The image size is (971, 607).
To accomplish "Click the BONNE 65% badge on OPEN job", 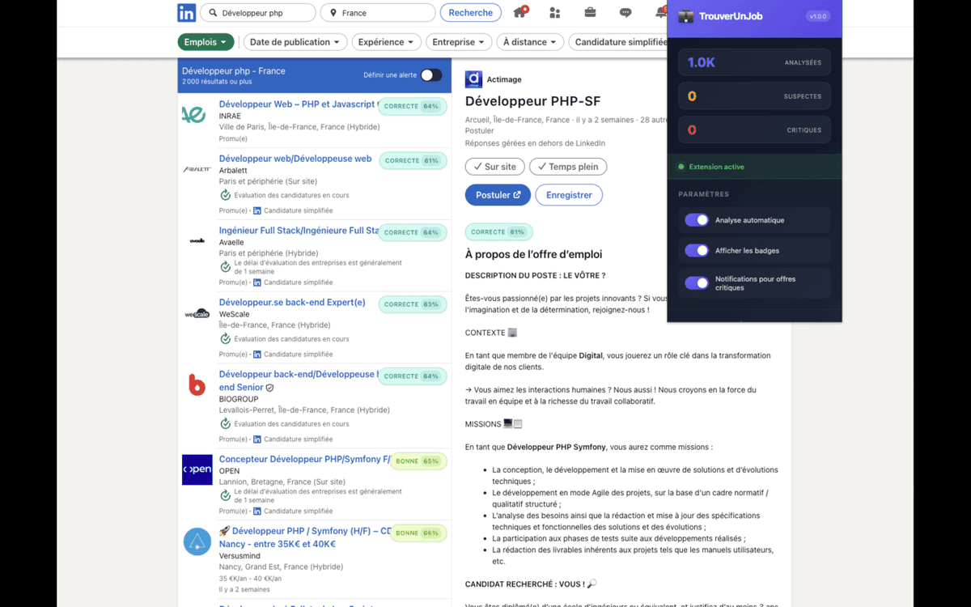I will (418, 461).
